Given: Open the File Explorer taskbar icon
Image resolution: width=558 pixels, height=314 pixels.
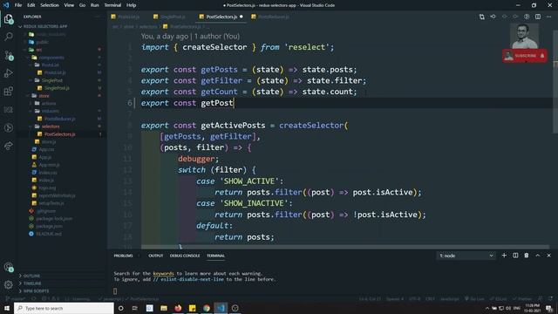Looking at the screenshot, I should point(164,308).
